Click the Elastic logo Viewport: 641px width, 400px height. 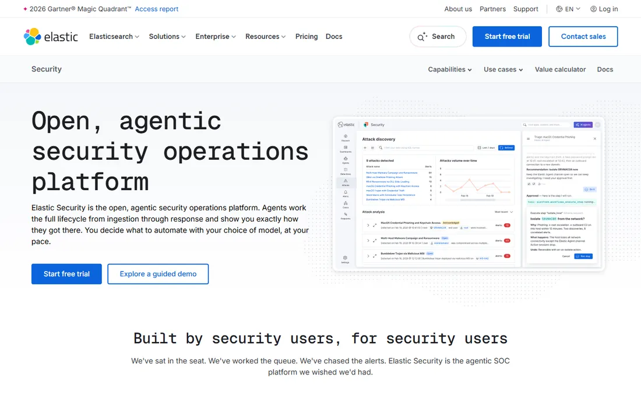point(51,37)
